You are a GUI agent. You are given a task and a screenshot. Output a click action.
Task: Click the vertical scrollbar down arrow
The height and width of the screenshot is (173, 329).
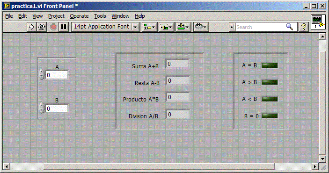322,159
